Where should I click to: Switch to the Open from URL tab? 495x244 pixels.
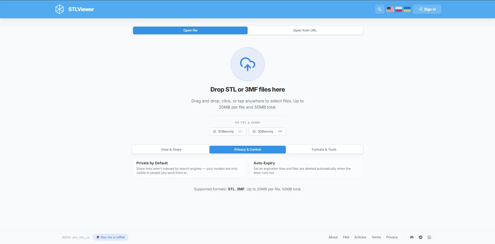(305, 30)
